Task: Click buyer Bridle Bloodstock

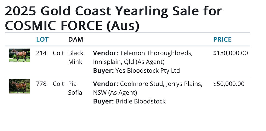Action: [140, 101]
